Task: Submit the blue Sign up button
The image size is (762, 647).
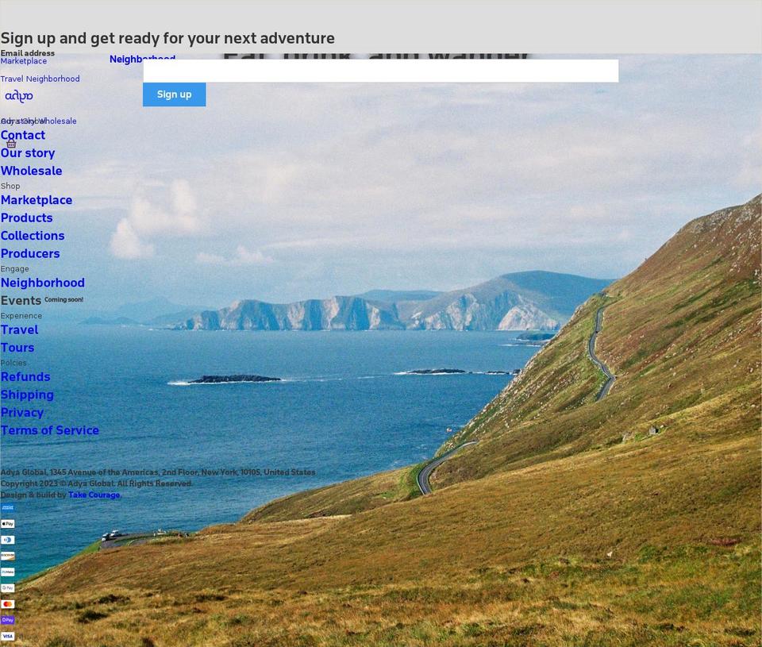Action: 174,94
